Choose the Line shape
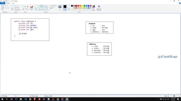 [36, 6]
